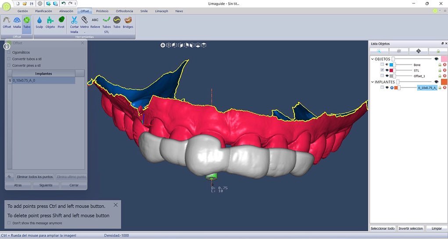Delete the Bone object with the red X
This screenshot has height=239, width=448.
[x=444, y=65]
